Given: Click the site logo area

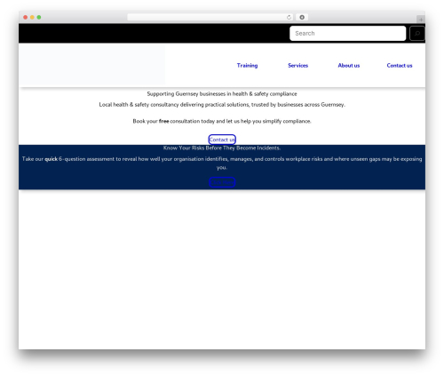Looking at the screenshot, I should pos(92,65).
